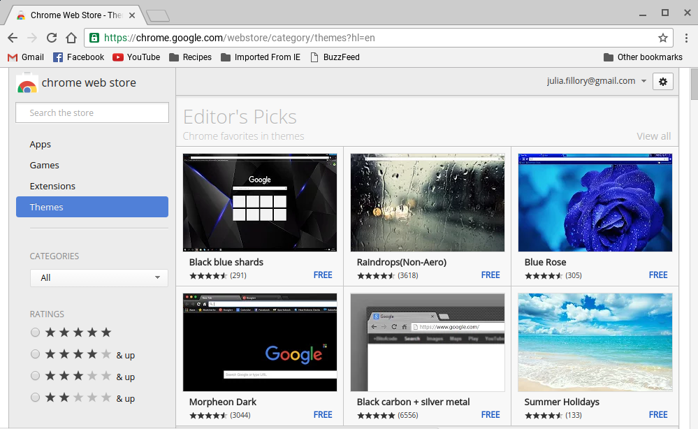Choose the 2 stars and up rating option
This screenshot has width=698, height=429.
coord(35,398)
